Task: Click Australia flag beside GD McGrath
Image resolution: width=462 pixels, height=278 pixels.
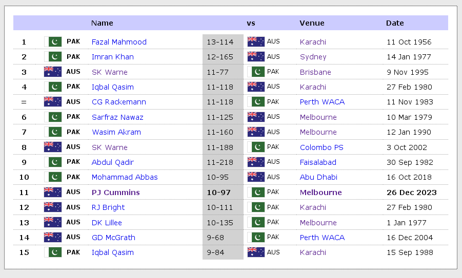Action: click(x=53, y=237)
